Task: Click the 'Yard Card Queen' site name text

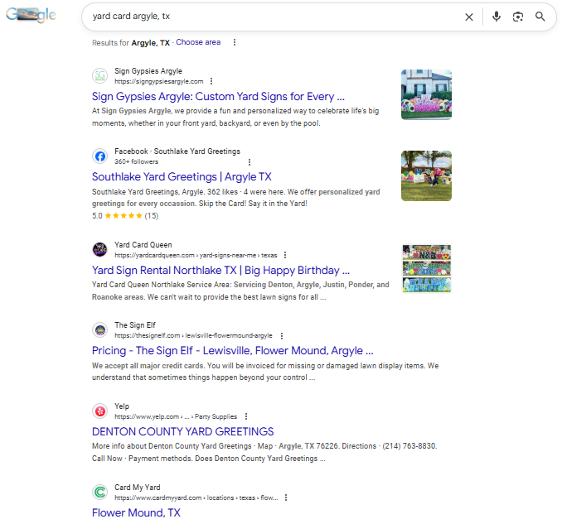Action: (143, 245)
